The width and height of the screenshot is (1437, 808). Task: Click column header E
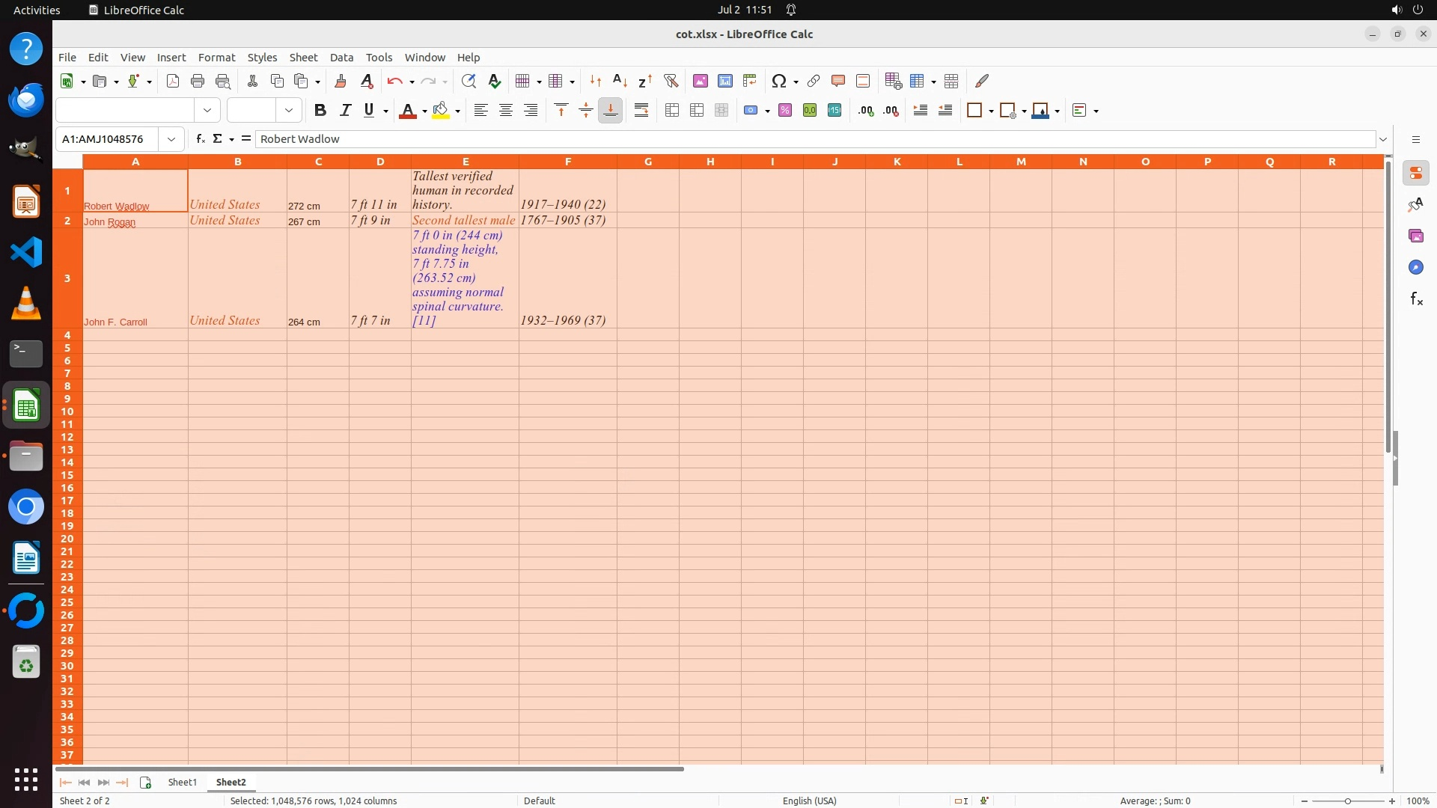[x=465, y=162]
